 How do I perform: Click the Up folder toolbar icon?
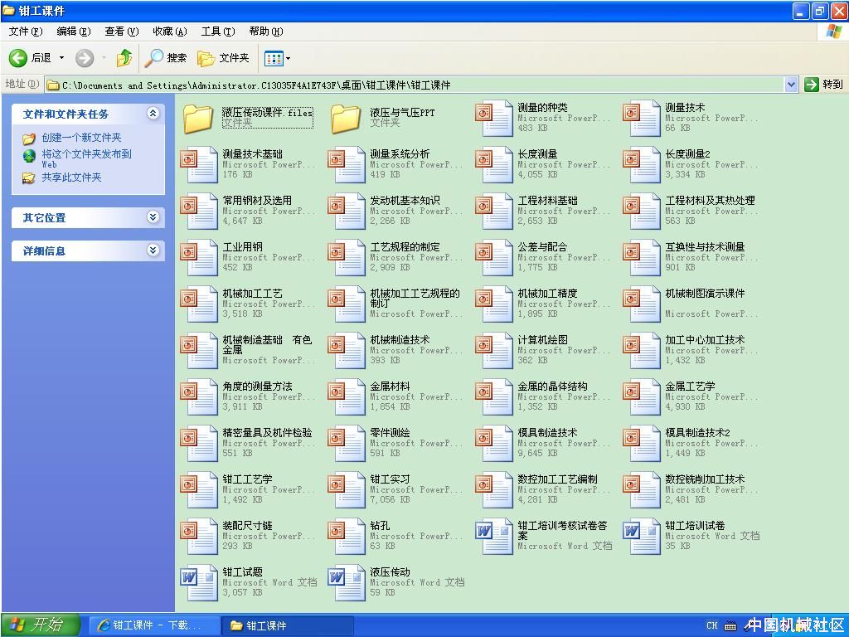pos(124,58)
